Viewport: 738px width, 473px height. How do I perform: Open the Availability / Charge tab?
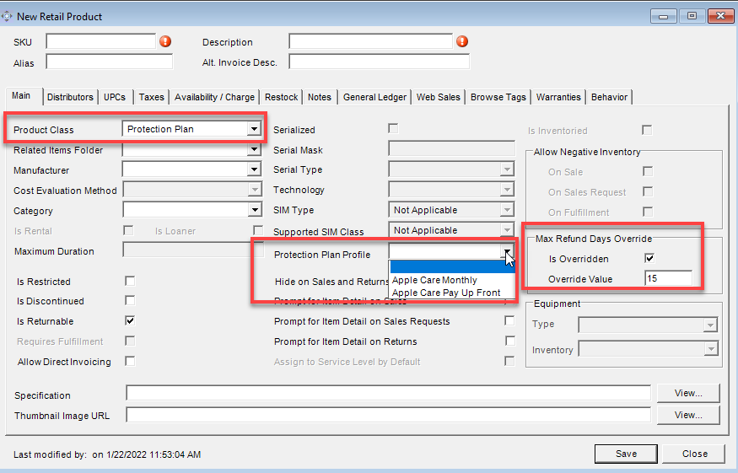214,97
